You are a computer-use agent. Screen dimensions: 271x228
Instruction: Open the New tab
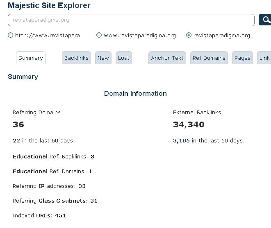(103, 58)
